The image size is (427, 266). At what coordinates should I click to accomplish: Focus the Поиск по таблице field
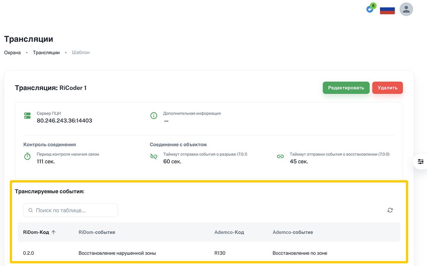coord(70,210)
